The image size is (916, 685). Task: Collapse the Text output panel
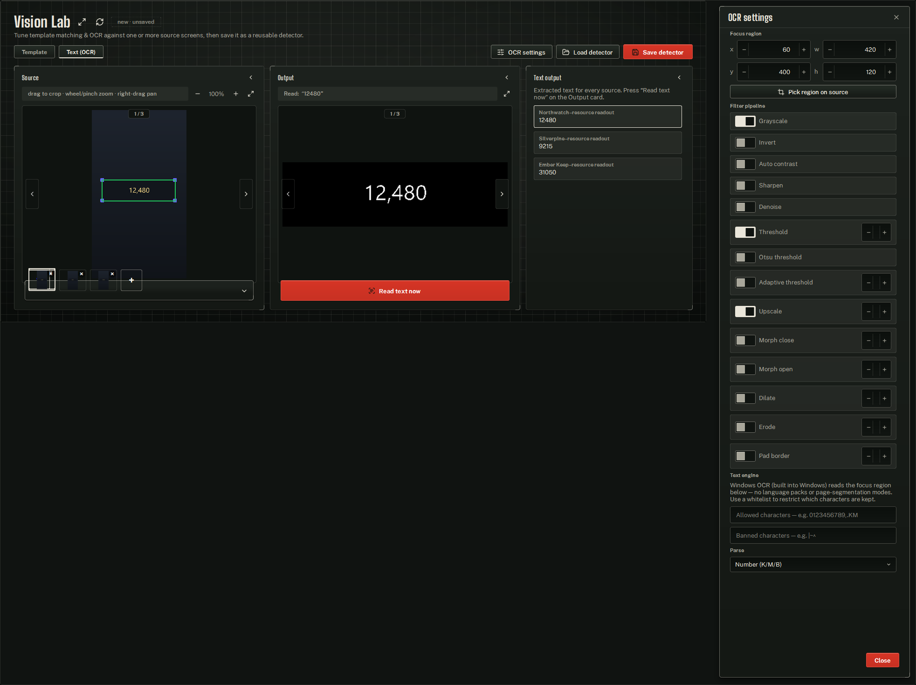tap(679, 77)
